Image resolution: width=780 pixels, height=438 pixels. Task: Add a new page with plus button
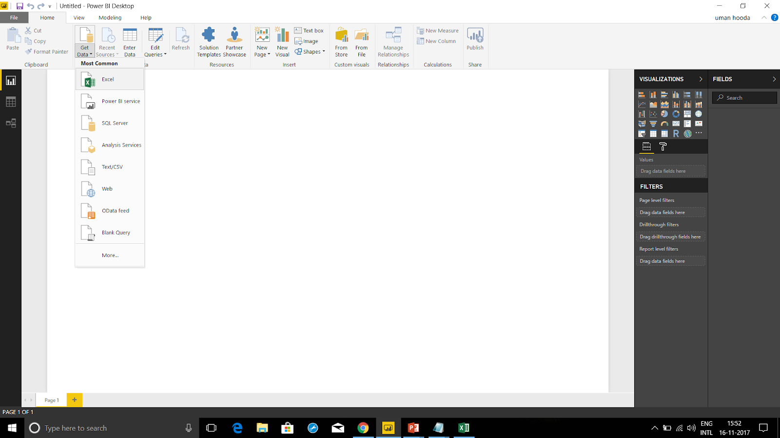75,400
